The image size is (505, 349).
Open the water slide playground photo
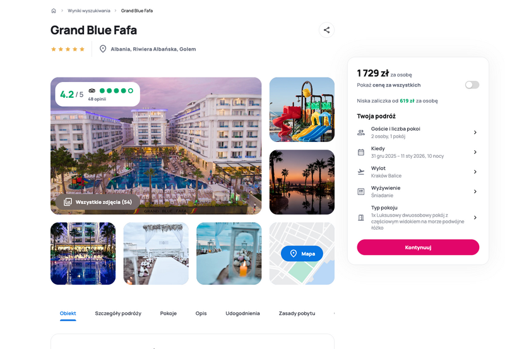point(302,109)
